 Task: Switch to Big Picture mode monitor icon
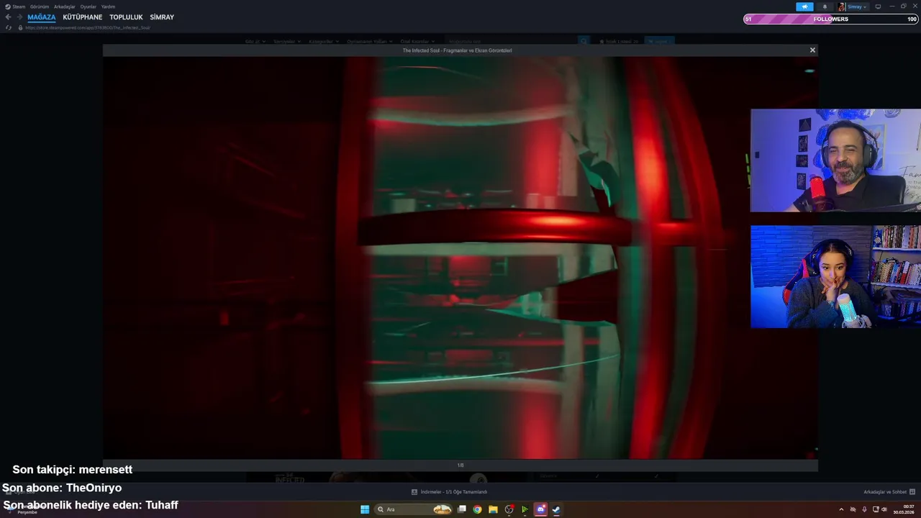tap(878, 6)
